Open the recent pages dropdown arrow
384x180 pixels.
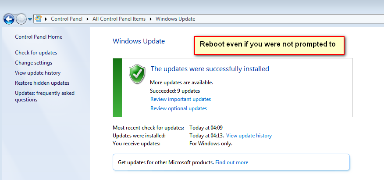(x=30, y=19)
